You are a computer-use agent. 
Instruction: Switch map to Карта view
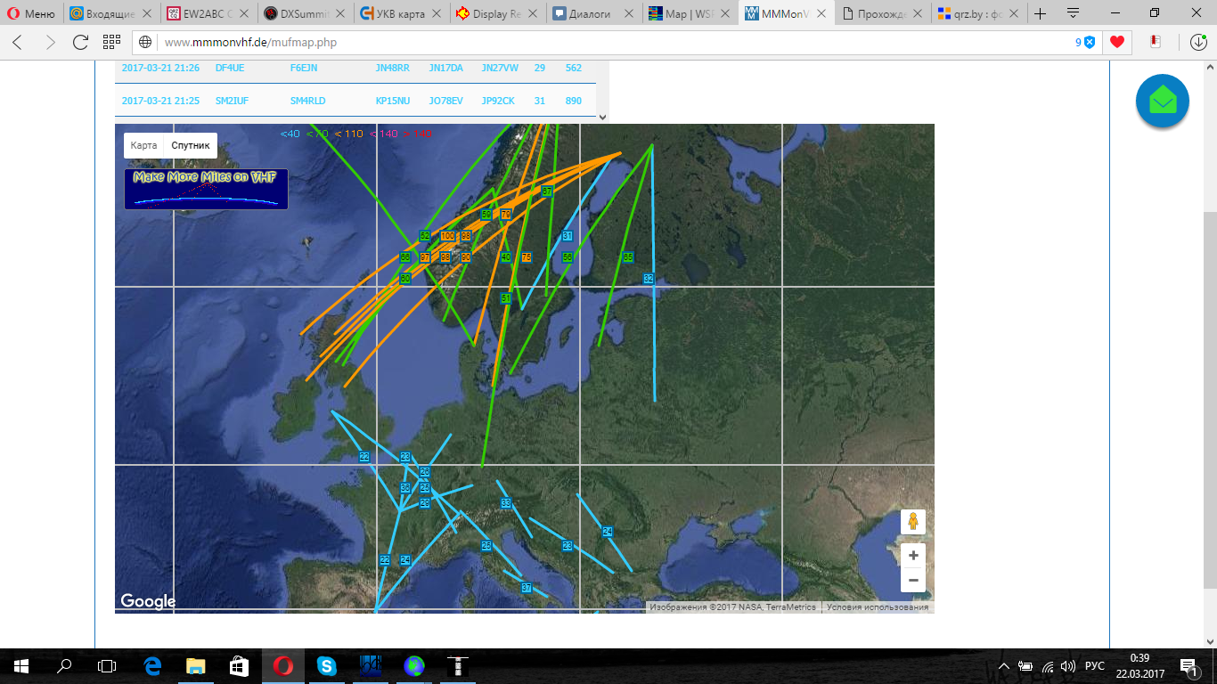coord(143,145)
